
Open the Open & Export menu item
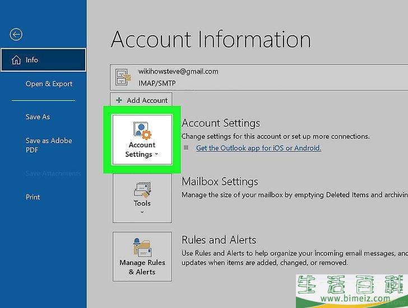49,83
